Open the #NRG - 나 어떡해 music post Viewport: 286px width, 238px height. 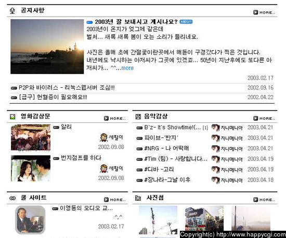166,148
